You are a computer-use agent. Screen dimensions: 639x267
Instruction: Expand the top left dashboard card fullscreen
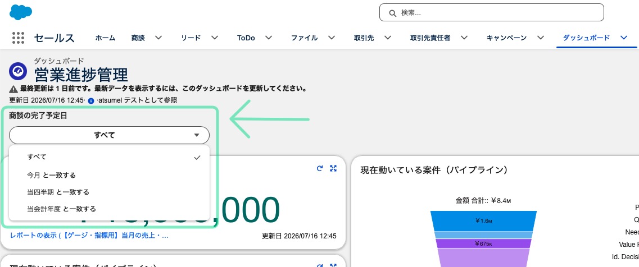tap(333, 168)
